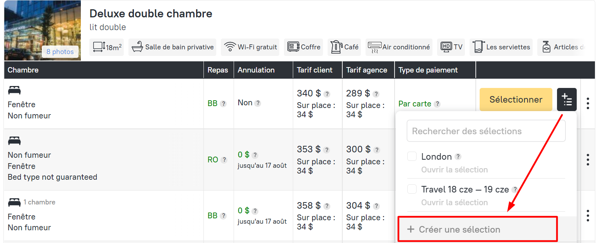Viewport: 598px width, 243px height.
Task: Click help icon beside Par carte
Action: click(437, 104)
